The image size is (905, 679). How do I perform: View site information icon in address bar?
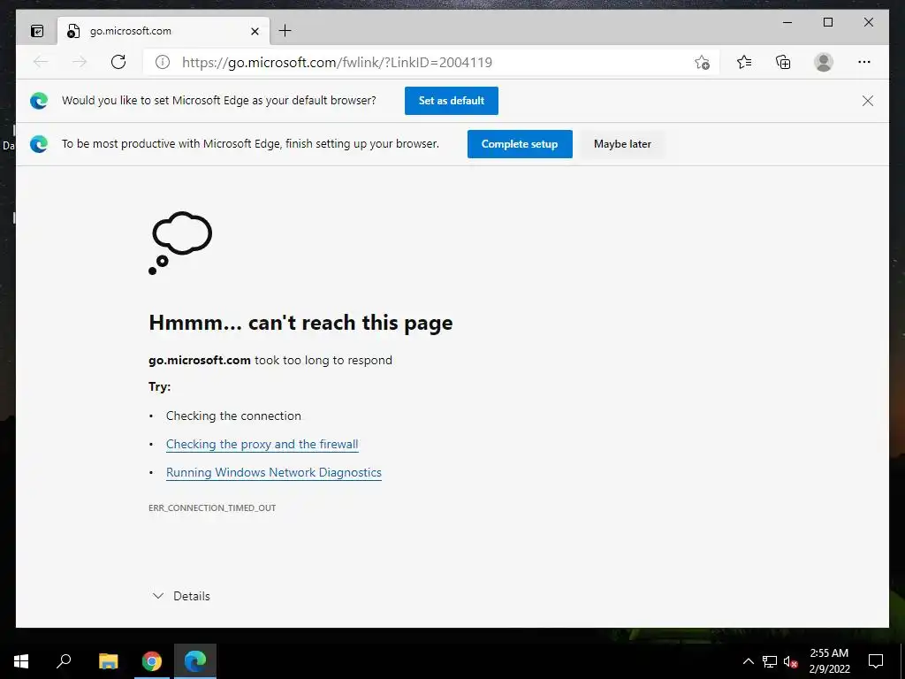(163, 62)
